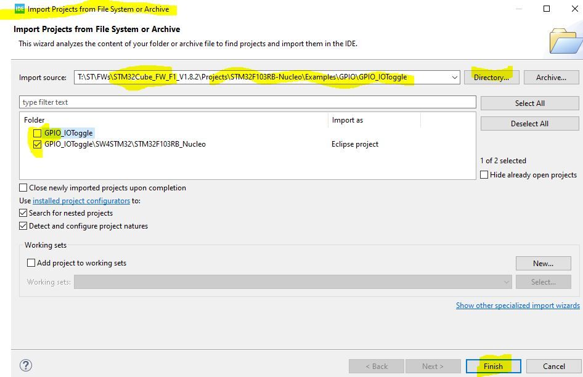Click the < Back button
The height and width of the screenshot is (377, 583).
[x=377, y=366]
